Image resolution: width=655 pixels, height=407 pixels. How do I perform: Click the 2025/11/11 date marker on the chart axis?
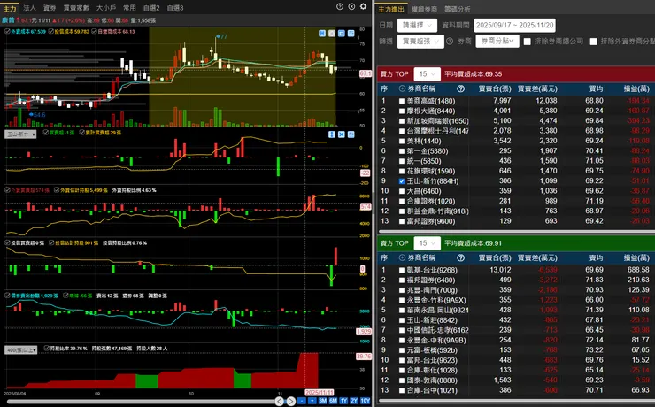point(320,392)
